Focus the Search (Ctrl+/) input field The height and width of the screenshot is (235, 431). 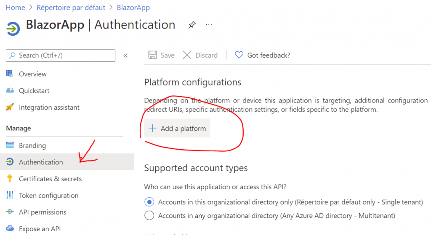point(61,55)
